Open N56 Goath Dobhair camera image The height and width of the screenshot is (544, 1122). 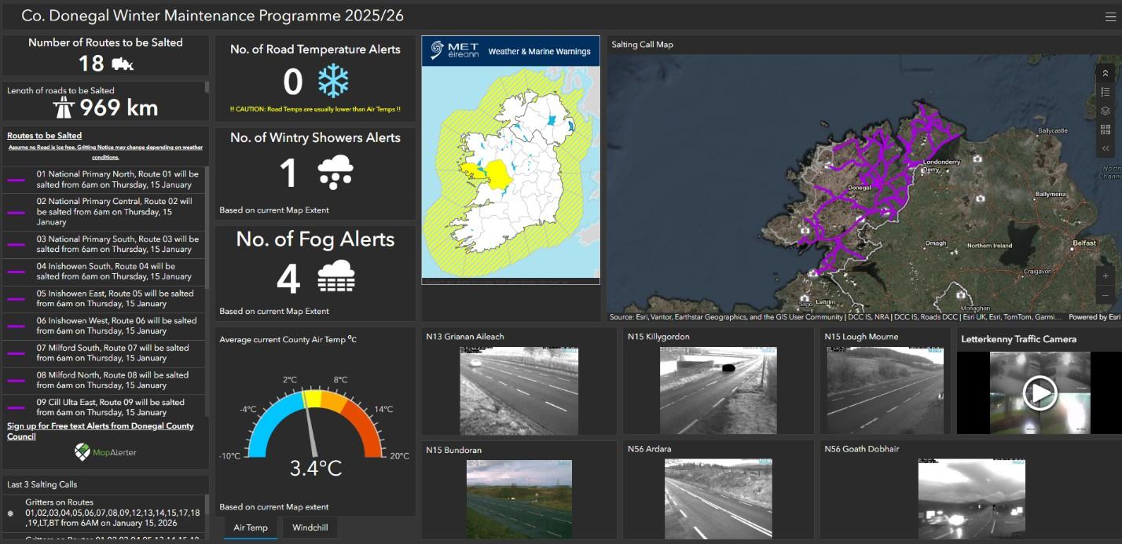click(971, 499)
